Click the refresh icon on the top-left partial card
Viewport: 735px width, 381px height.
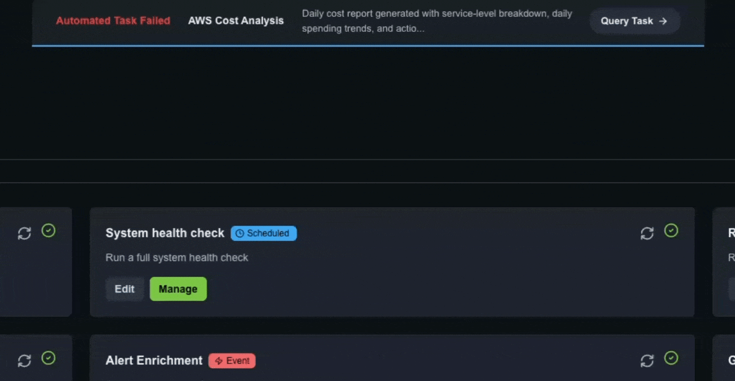pyautogui.click(x=24, y=233)
